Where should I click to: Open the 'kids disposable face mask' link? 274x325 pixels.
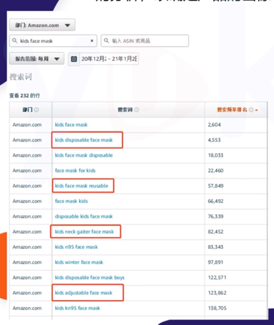84,140
